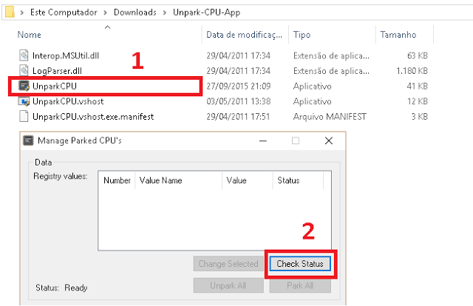Click the UnparkCPU application icon

[24, 86]
